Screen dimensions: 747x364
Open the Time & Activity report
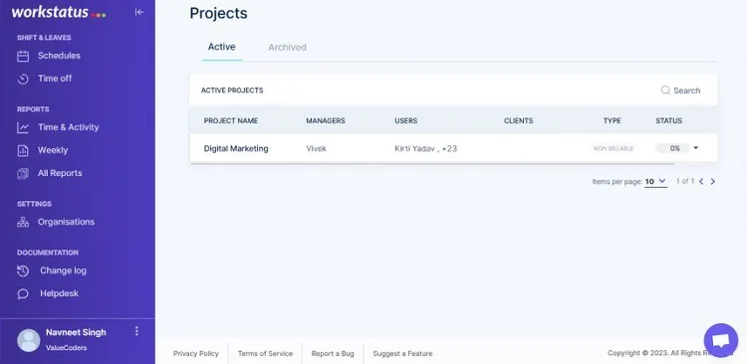click(x=69, y=127)
